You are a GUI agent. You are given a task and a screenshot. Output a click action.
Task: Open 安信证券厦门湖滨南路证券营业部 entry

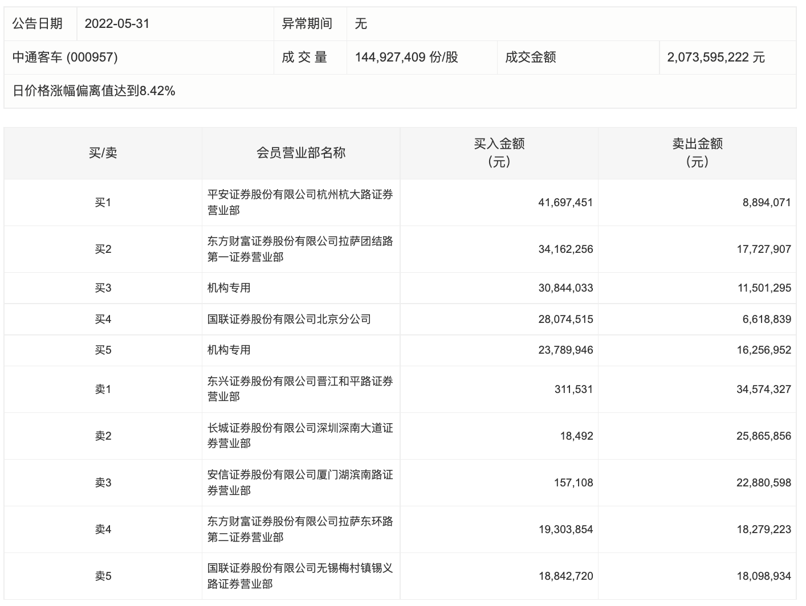click(300, 482)
